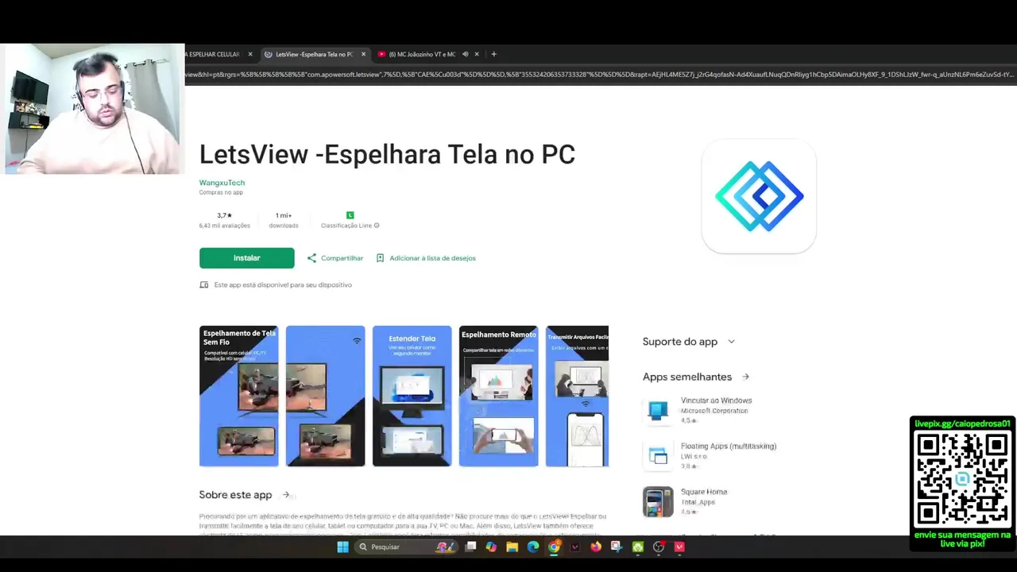This screenshot has width=1017, height=572.
Task: Click the browser address bar URL
Action: point(600,75)
